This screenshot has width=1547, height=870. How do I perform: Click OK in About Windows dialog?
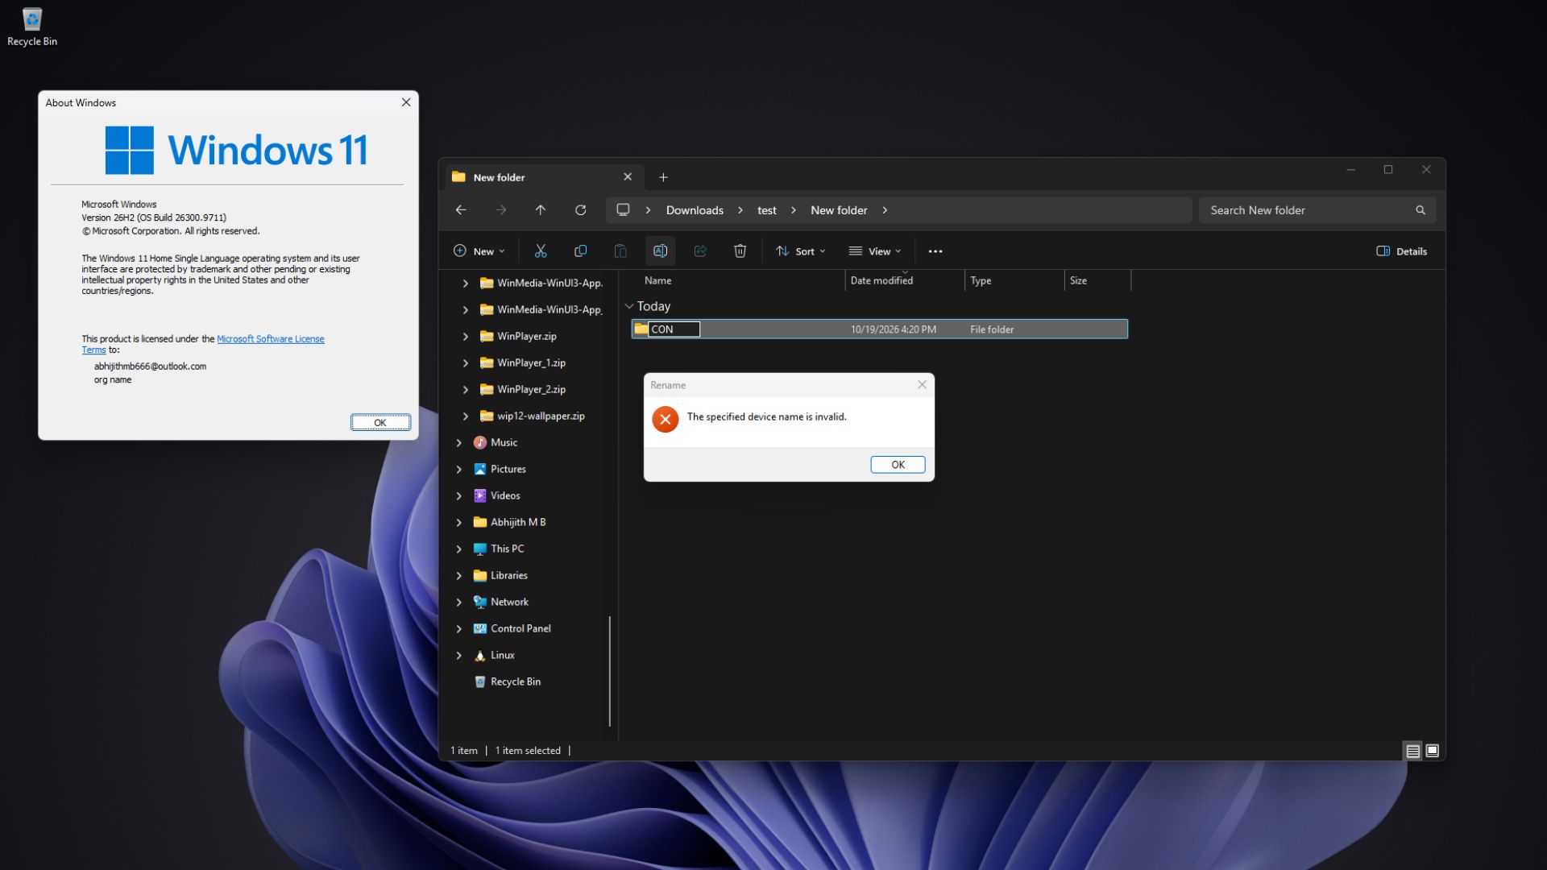(x=380, y=423)
